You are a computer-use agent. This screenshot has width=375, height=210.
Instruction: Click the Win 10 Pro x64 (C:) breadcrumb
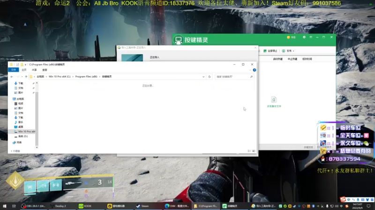tap(60, 77)
